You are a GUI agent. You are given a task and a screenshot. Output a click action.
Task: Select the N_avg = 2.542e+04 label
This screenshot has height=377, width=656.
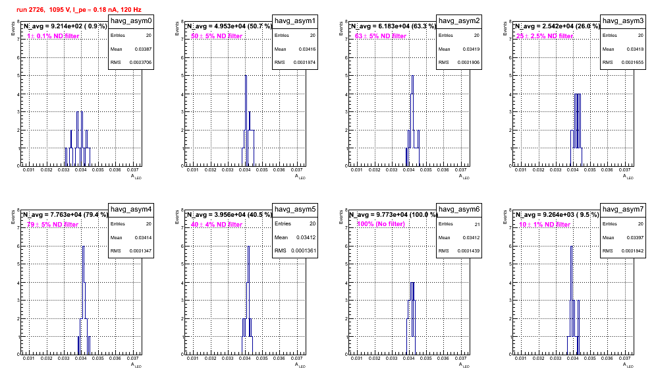(x=557, y=26)
